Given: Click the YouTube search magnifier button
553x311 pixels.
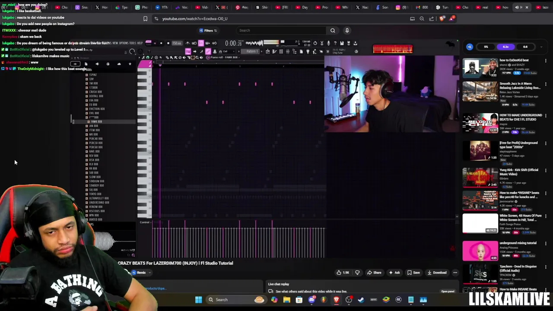Looking at the screenshot, I should click(333, 30).
